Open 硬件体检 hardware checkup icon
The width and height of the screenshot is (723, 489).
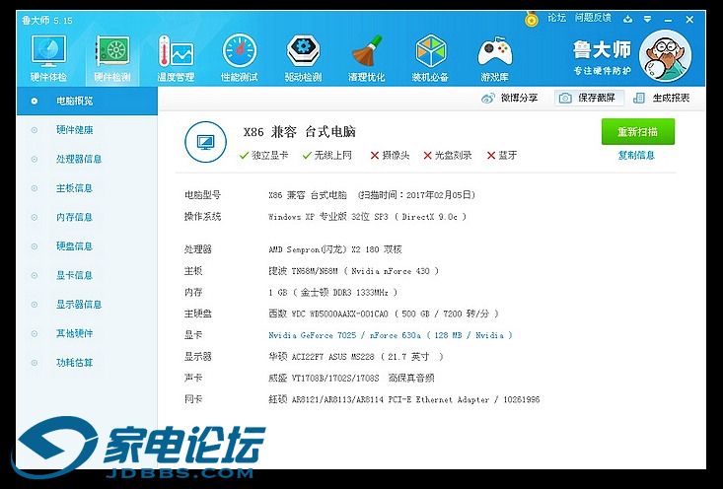(x=49, y=57)
